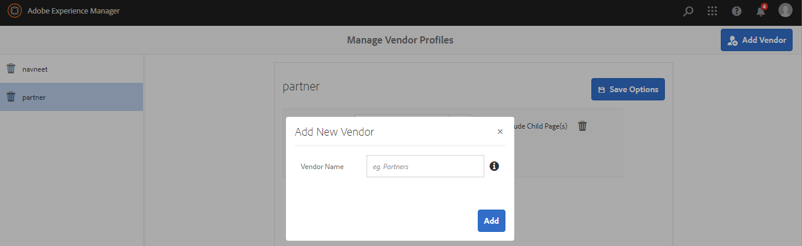
Task: Click the info icon next to Vendor Name
Action: pos(494,166)
